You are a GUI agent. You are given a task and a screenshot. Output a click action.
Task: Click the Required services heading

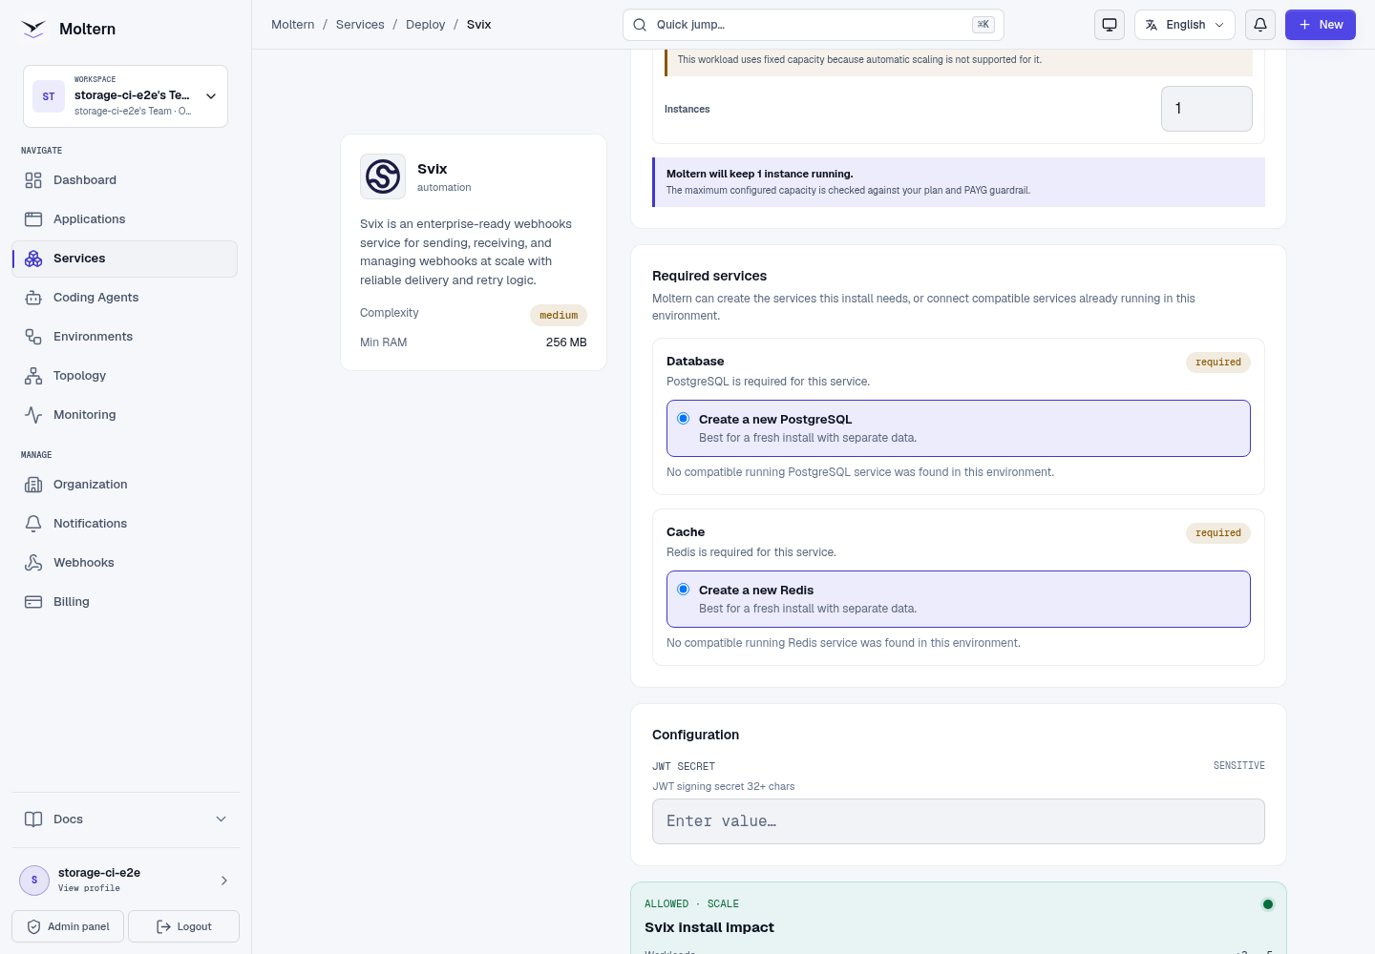pos(709,276)
